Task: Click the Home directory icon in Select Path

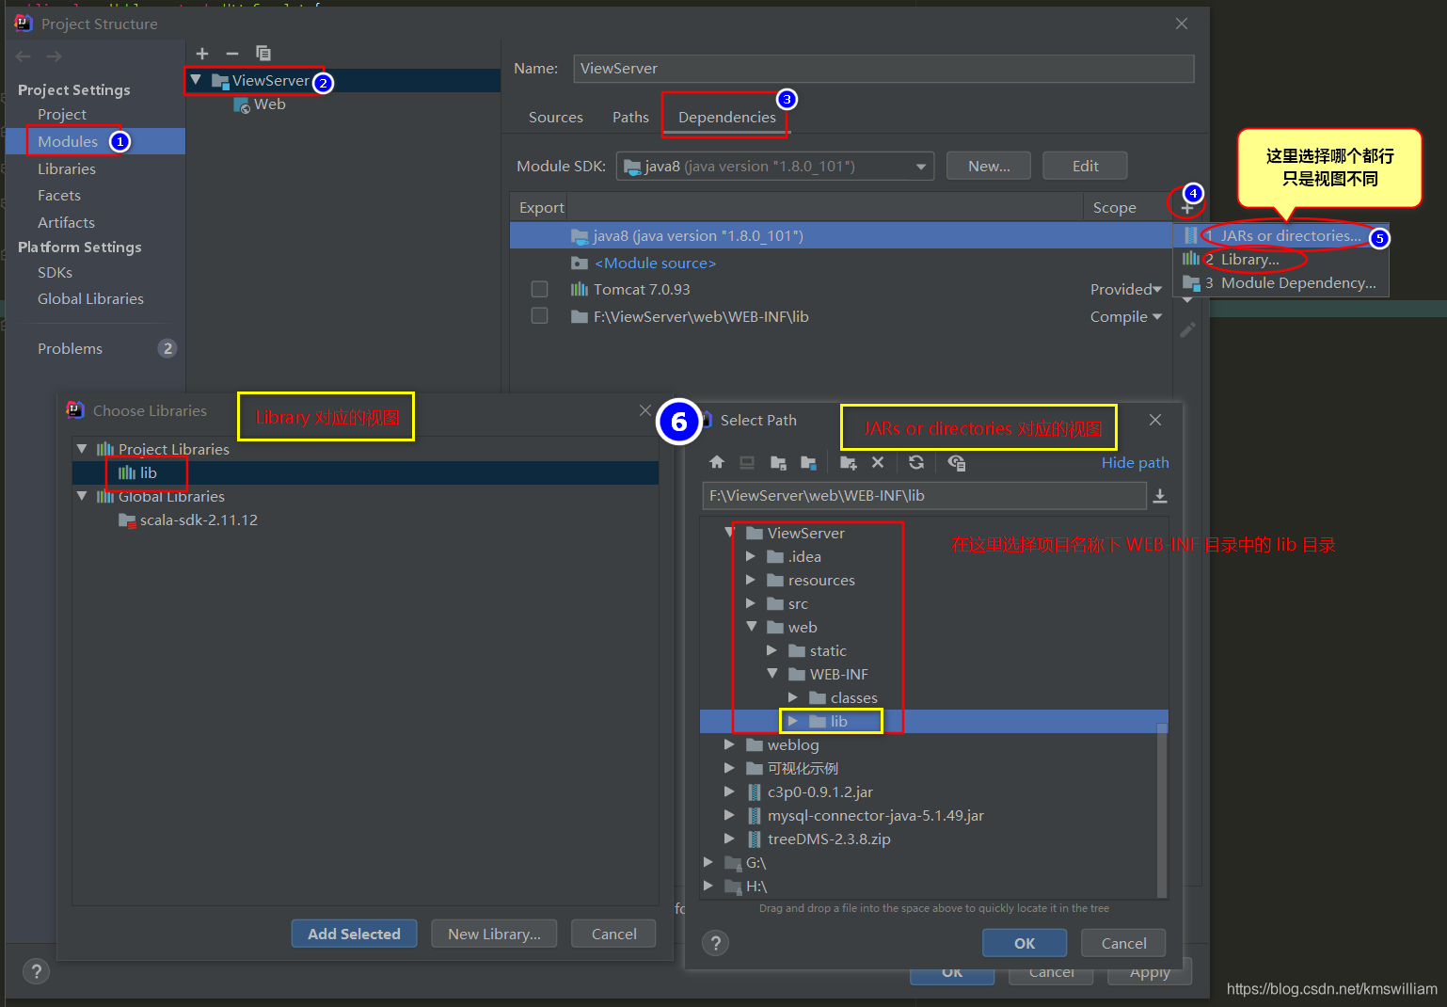Action: pos(717,462)
